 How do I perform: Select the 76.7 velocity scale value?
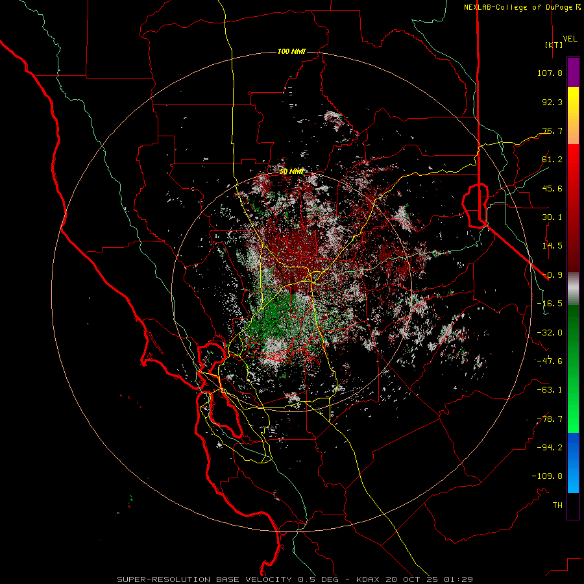(x=552, y=130)
